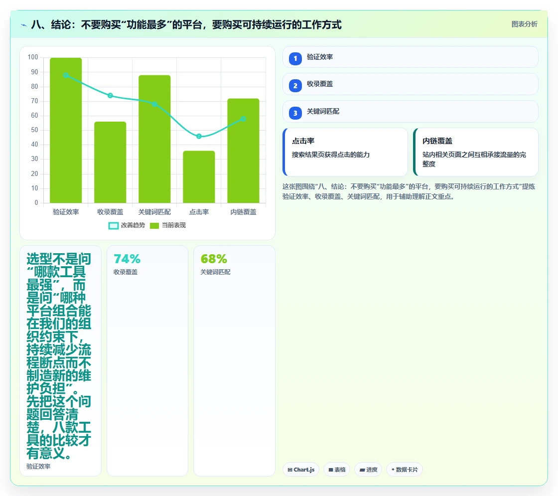Click the 内链覆盖 x-axis label
Screen dimensions: 558x496
tap(244, 212)
